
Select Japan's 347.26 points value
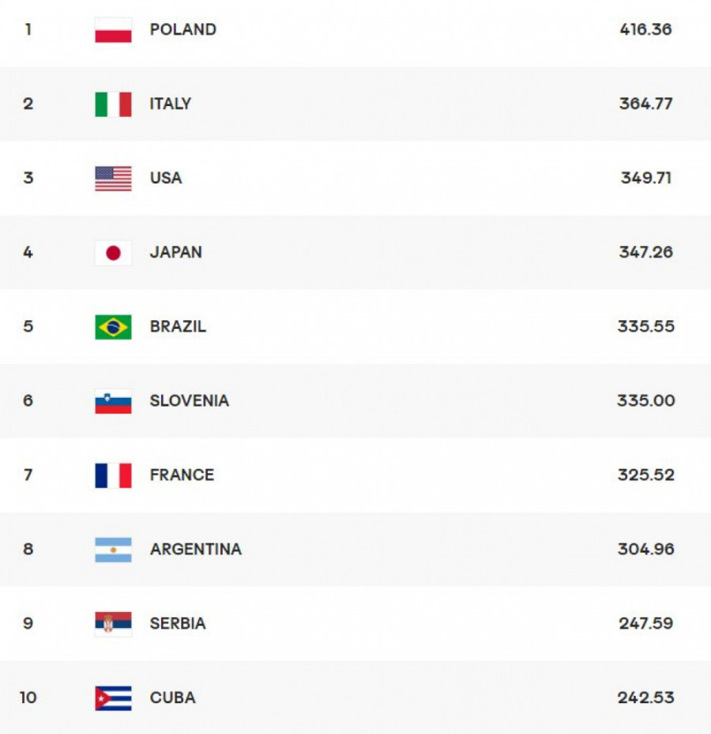tap(645, 252)
